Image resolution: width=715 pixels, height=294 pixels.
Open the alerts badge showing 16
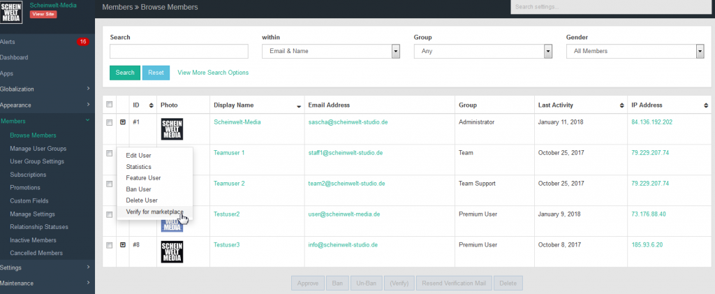82,42
